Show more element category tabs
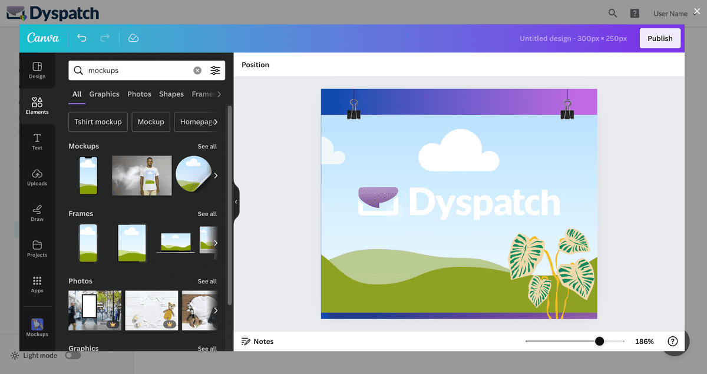 (219, 94)
